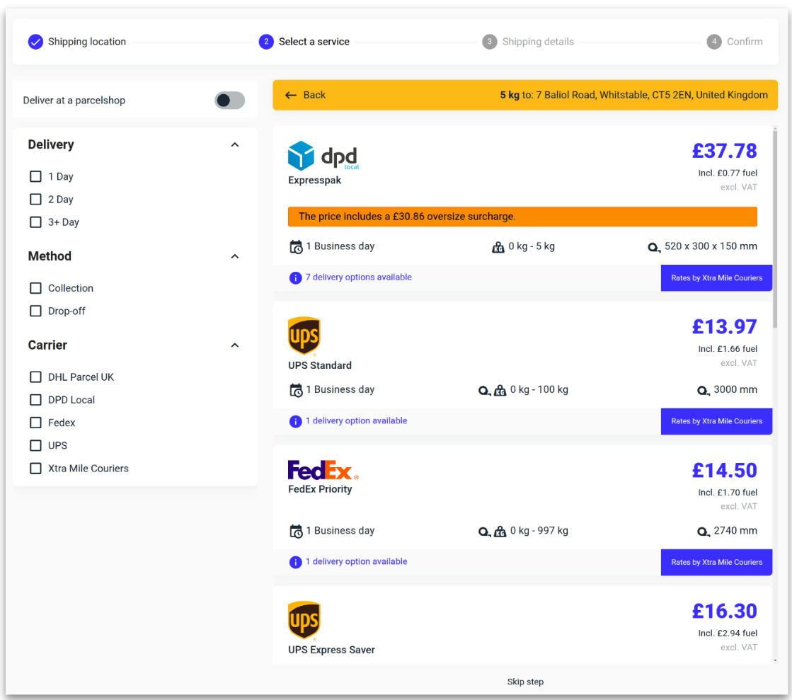Click the FedEx logo
Viewport: 792px width, 700px height.
point(323,470)
